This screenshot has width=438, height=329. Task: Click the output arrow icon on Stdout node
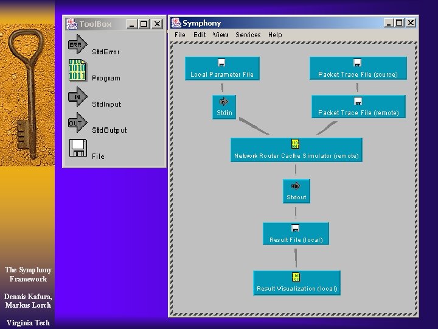click(296, 186)
